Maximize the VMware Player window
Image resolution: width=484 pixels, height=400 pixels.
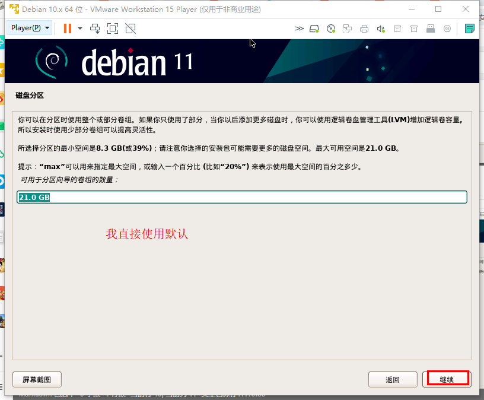[x=438, y=9]
